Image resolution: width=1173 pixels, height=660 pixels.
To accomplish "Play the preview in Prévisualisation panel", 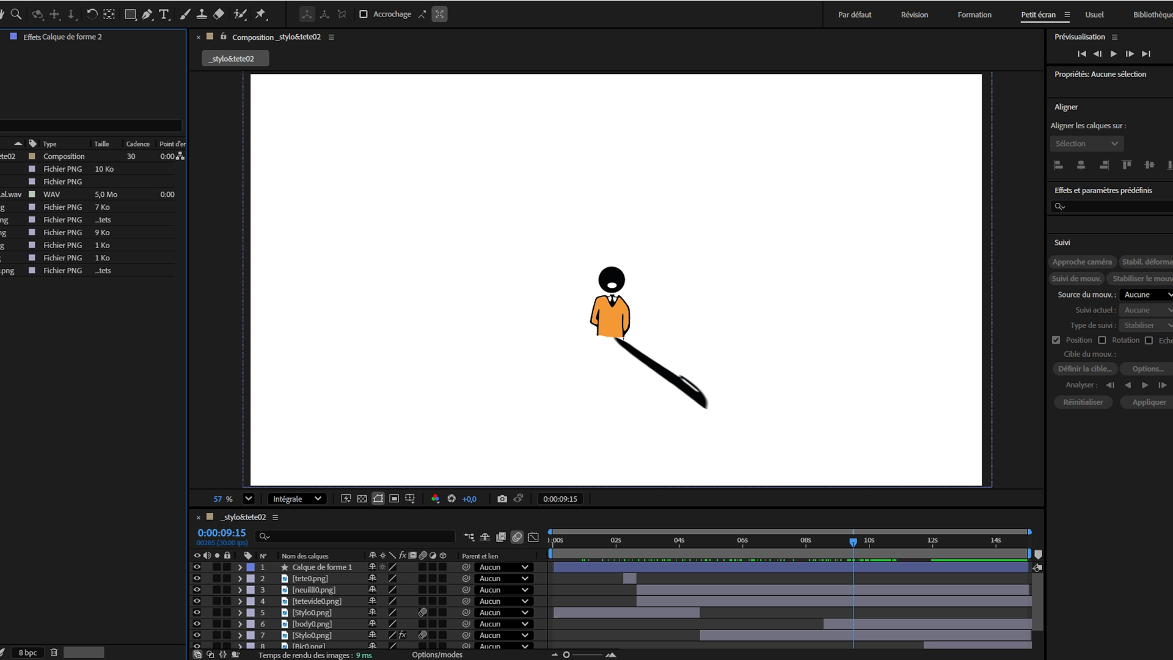I will pos(1114,54).
